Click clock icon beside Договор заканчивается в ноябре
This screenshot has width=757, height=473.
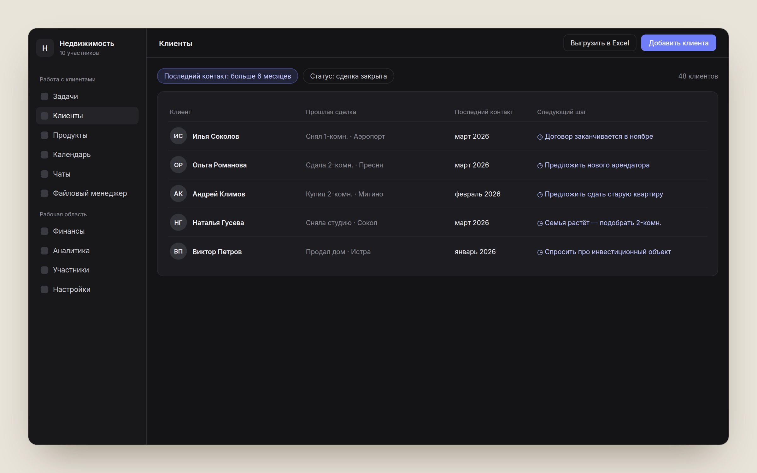click(540, 137)
